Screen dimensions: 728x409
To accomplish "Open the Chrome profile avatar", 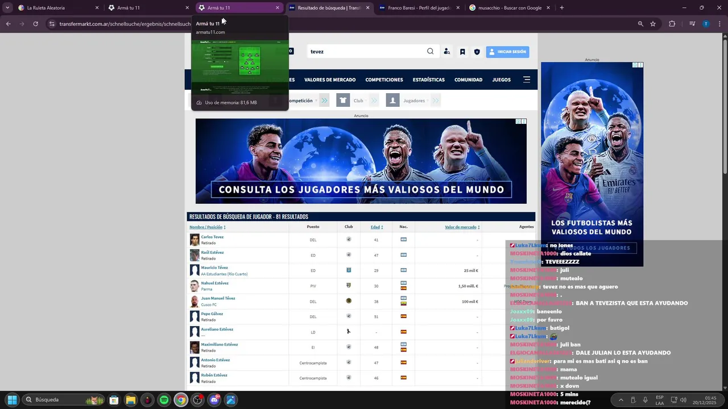I will 706,24.
